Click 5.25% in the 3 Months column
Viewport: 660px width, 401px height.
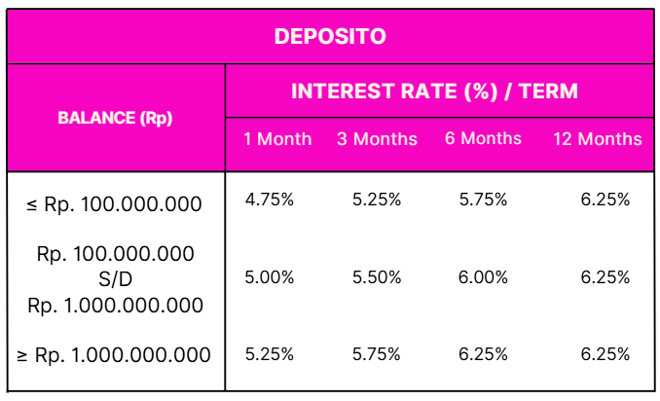coord(377,200)
